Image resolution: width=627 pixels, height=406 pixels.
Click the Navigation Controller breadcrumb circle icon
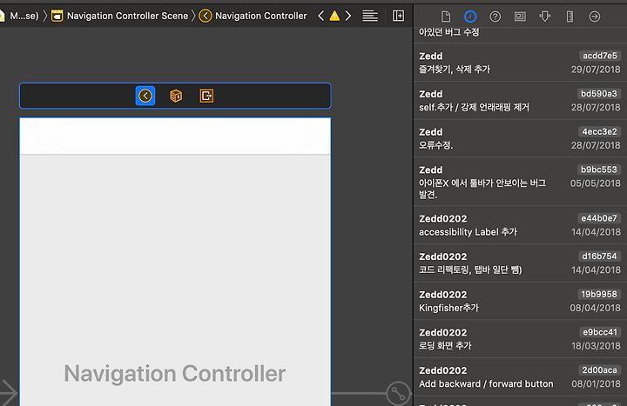[x=206, y=16]
